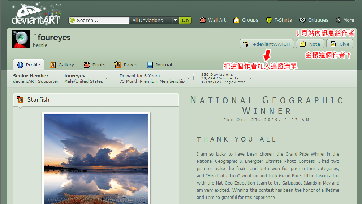Click the Note button label
The image size is (362, 204).
pos(314,44)
